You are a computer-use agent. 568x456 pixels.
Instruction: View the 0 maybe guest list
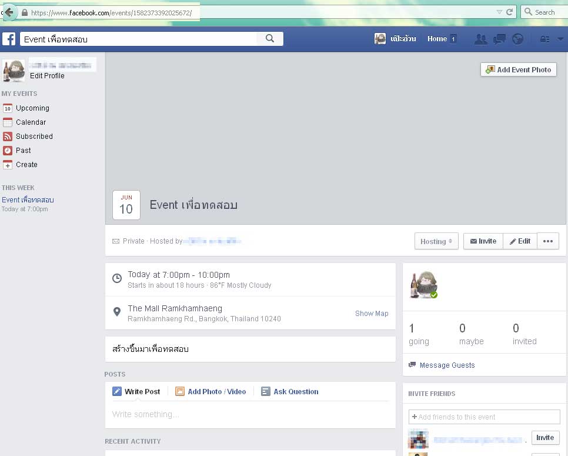[472, 334]
